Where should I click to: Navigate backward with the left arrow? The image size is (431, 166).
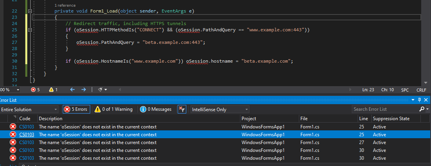coord(72,90)
